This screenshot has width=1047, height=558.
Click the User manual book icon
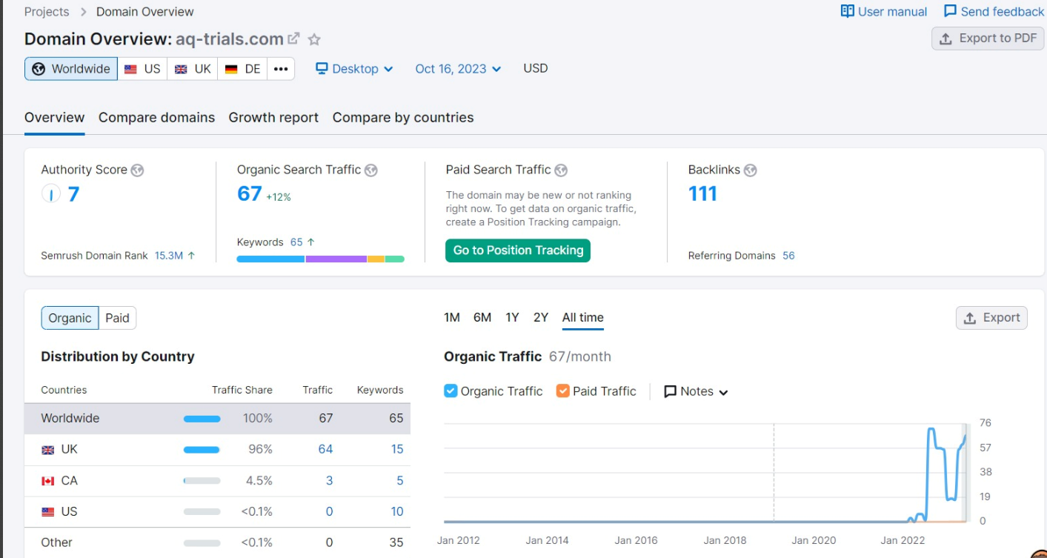click(848, 11)
